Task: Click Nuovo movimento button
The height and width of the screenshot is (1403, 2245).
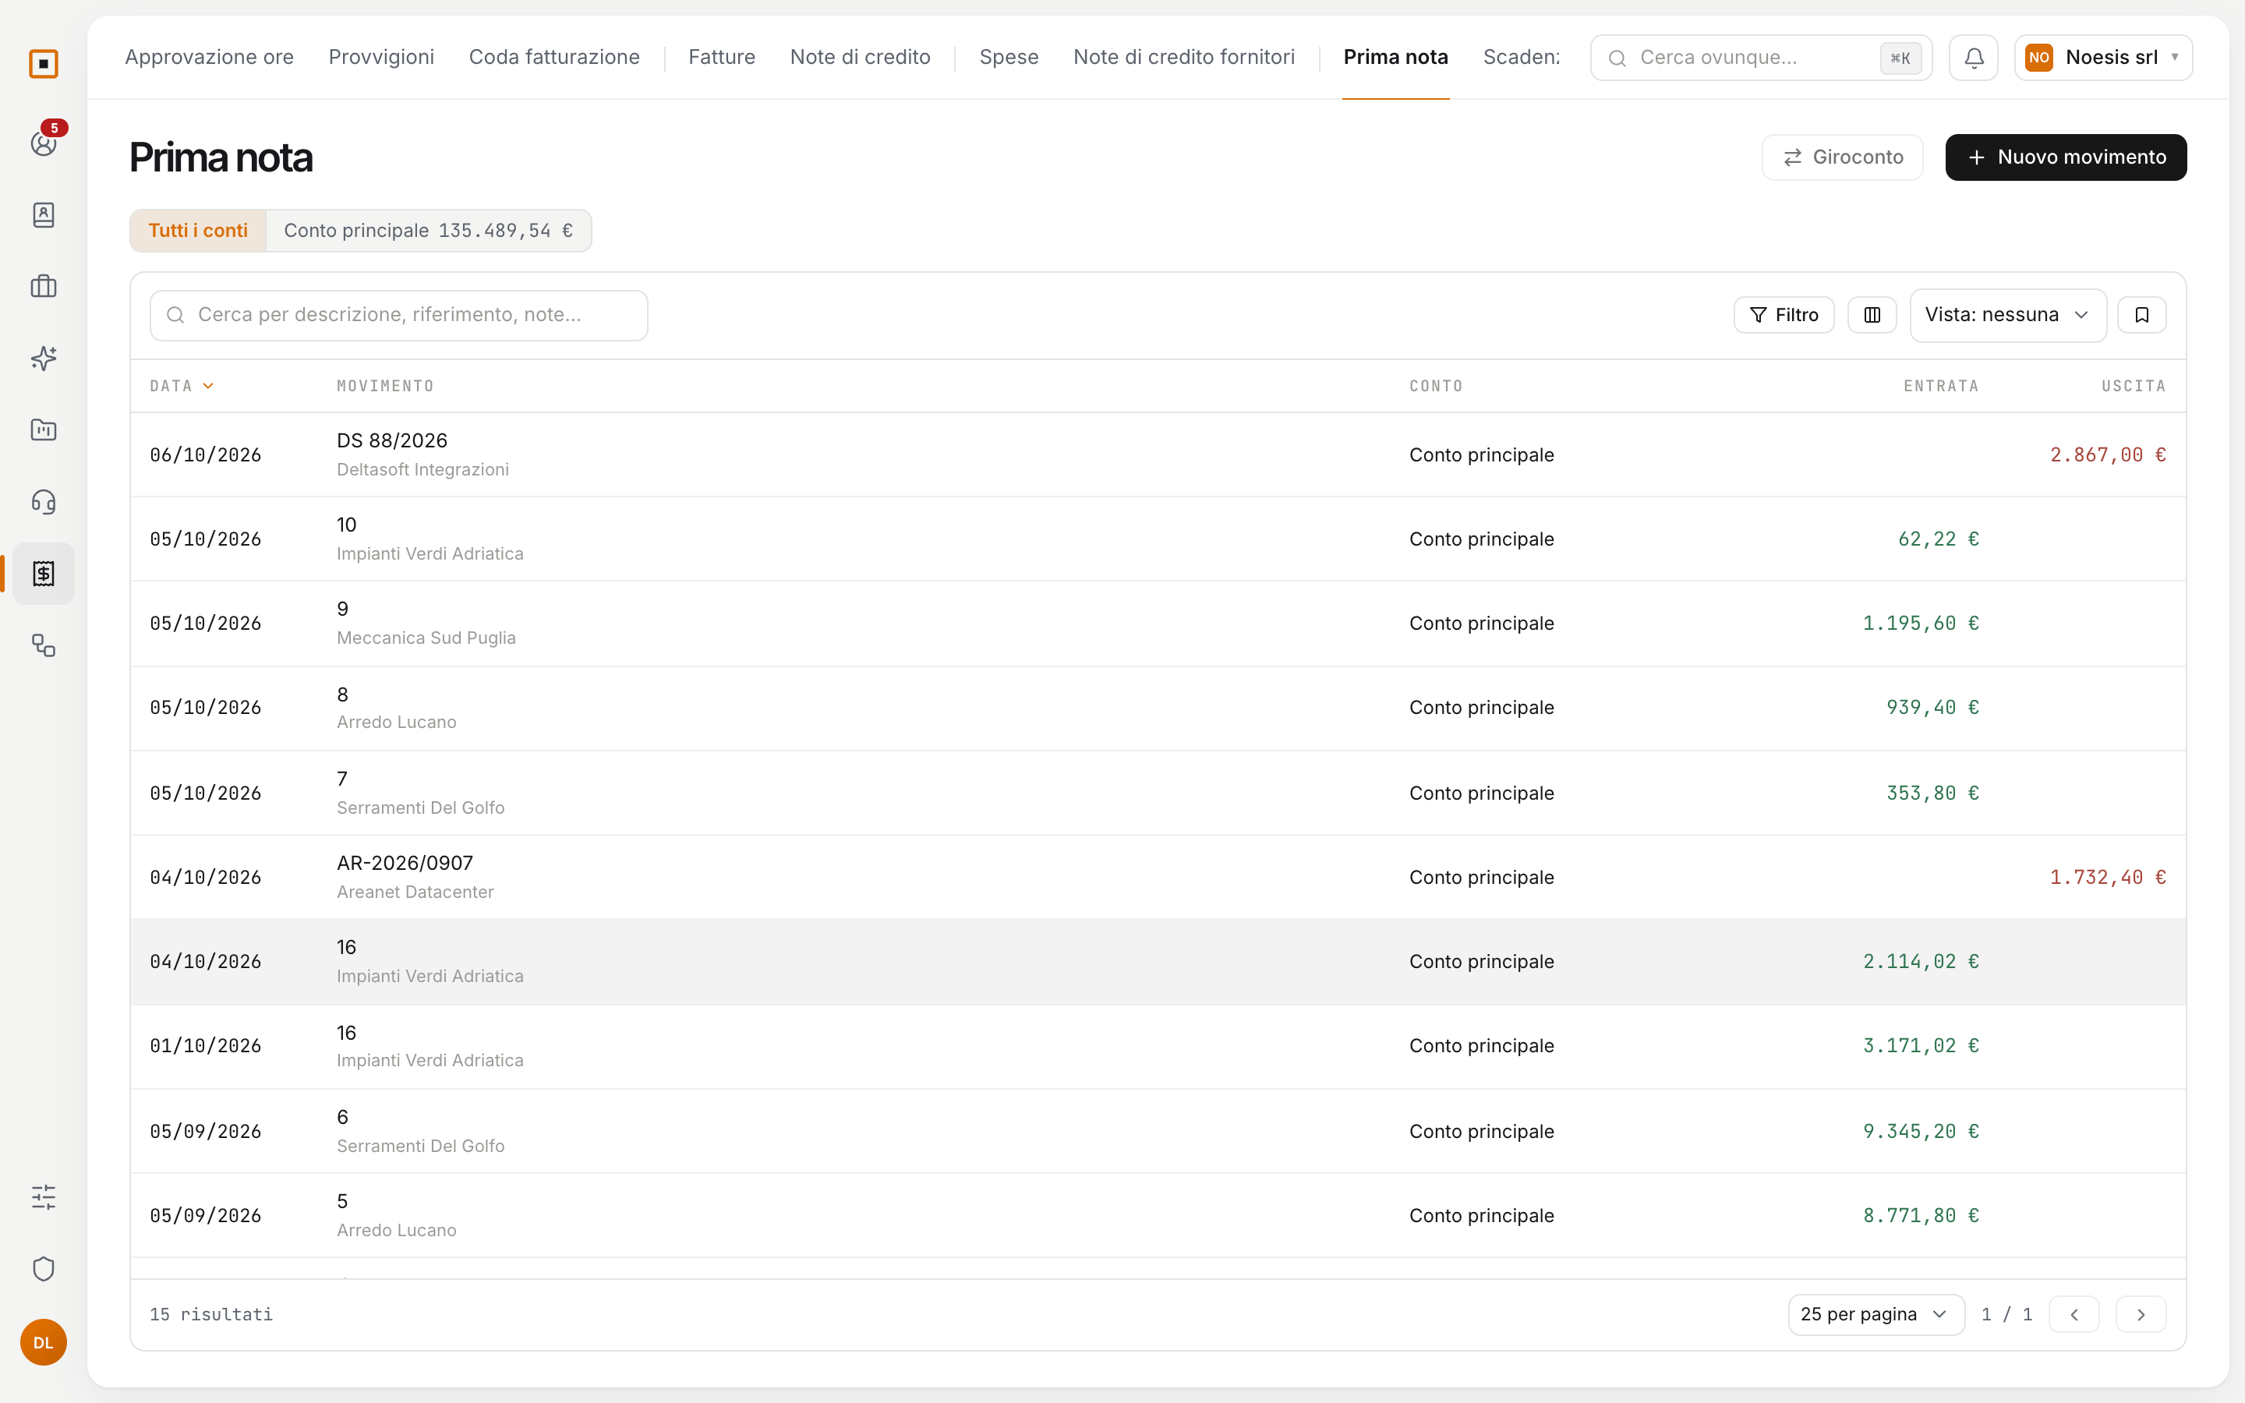Action: pos(2065,157)
